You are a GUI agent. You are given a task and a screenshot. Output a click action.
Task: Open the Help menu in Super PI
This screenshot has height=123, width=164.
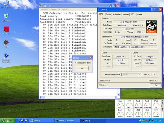click(x=65, y=9)
